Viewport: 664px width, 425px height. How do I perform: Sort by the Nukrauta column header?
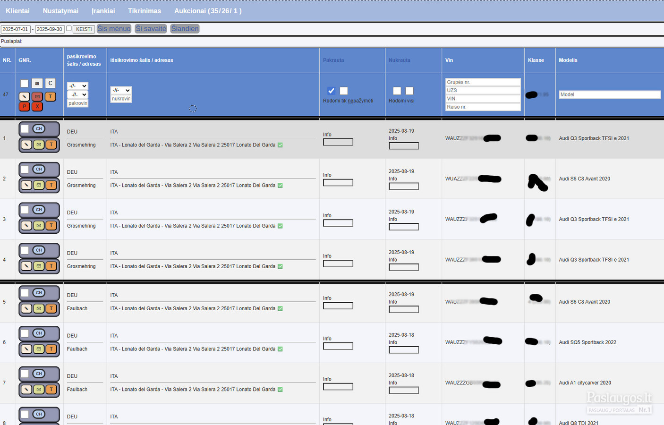(x=400, y=60)
